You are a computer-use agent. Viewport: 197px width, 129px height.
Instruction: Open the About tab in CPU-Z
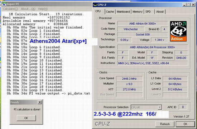click(x=160, y=12)
